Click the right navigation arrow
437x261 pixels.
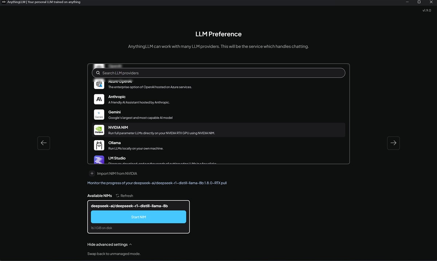coord(393,143)
